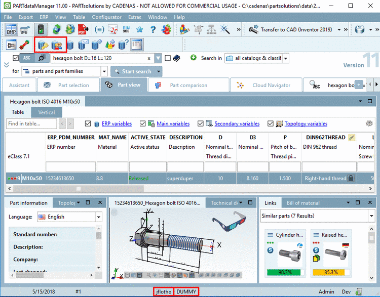
Task: Click the magic wand icon
Action: coord(225,29)
